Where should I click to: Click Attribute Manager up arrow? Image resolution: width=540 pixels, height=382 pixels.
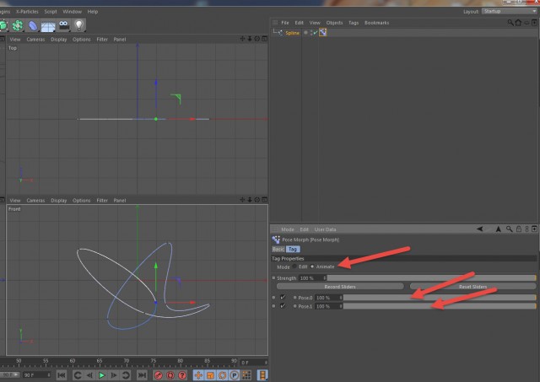[499, 229]
